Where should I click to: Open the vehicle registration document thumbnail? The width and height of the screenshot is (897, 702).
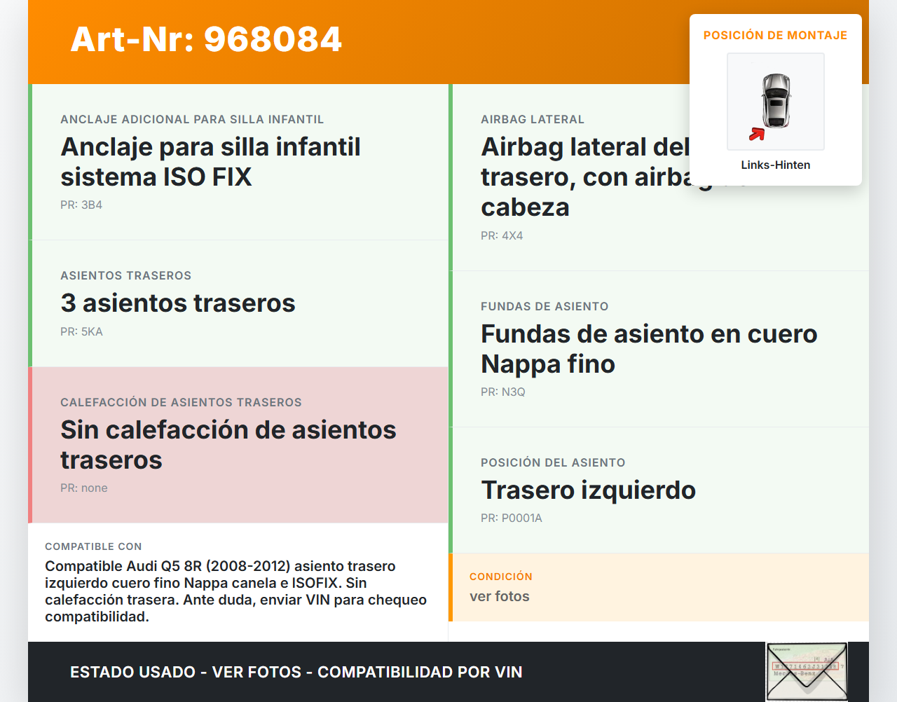coord(807,671)
